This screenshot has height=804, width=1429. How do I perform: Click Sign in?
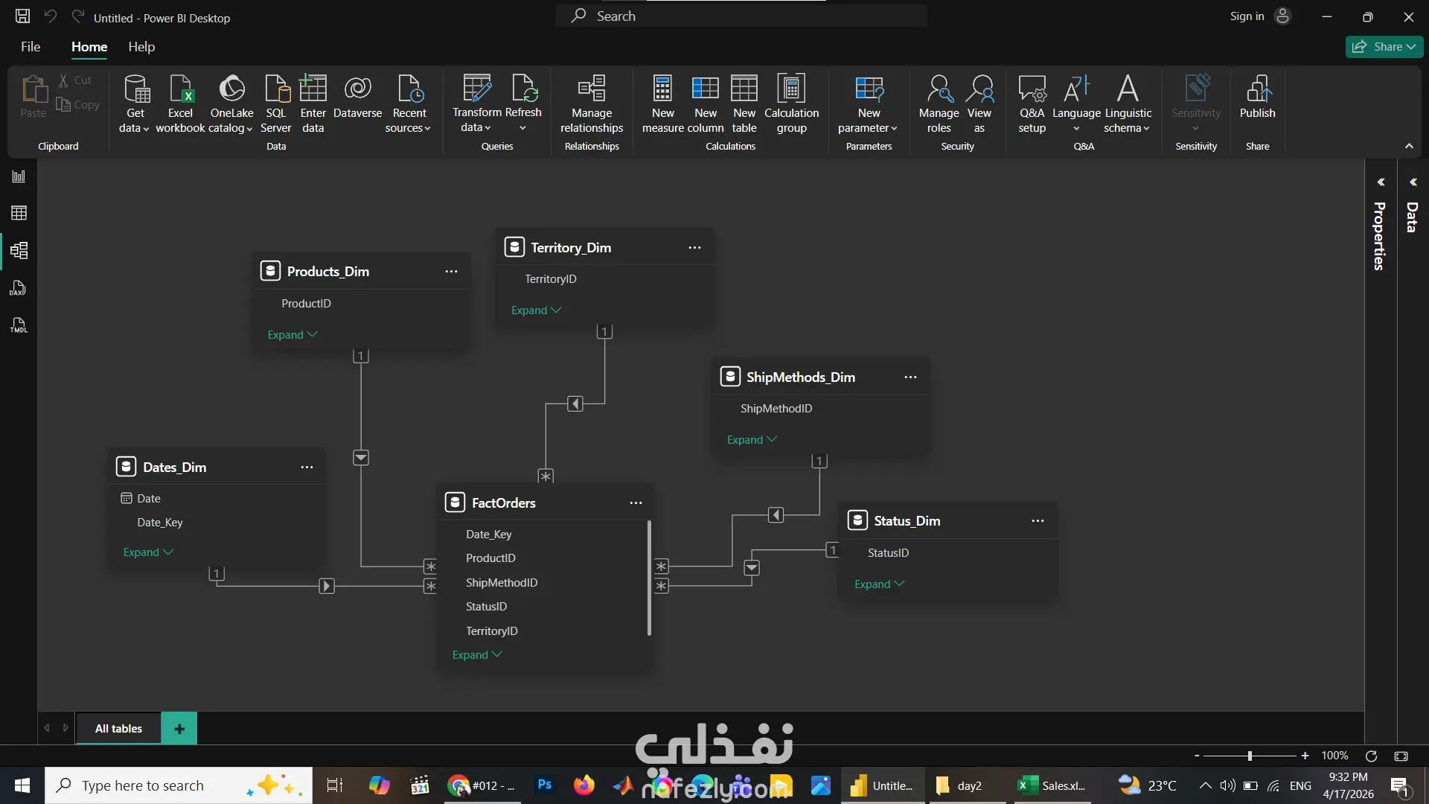tap(1259, 16)
